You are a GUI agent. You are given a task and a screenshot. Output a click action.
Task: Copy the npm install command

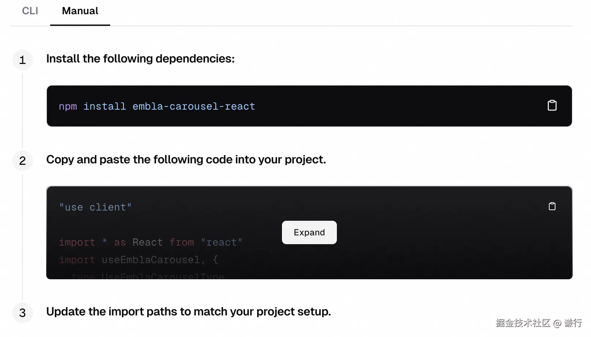click(x=552, y=106)
